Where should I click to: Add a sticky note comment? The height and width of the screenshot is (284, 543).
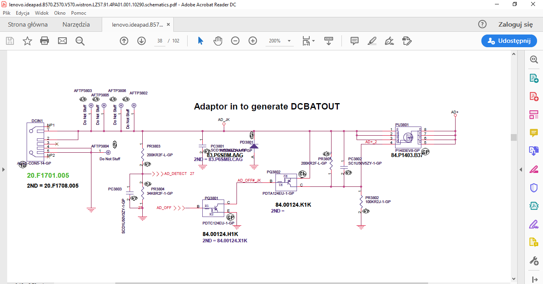click(x=354, y=41)
